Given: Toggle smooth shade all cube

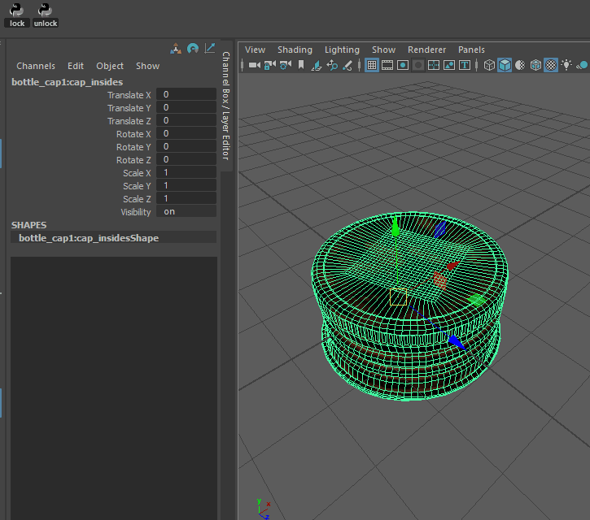Looking at the screenshot, I should pos(505,65).
